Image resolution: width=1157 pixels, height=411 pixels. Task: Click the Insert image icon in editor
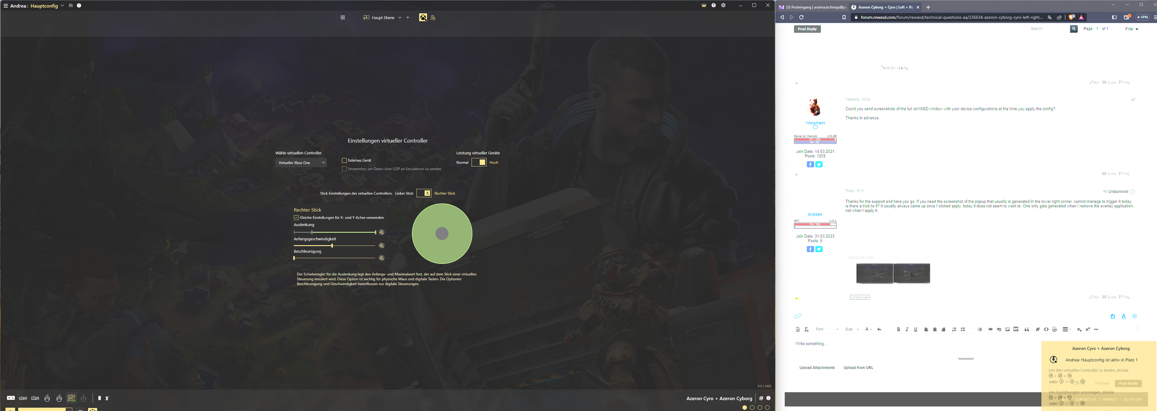pyautogui.click(x=1007, y=329)
